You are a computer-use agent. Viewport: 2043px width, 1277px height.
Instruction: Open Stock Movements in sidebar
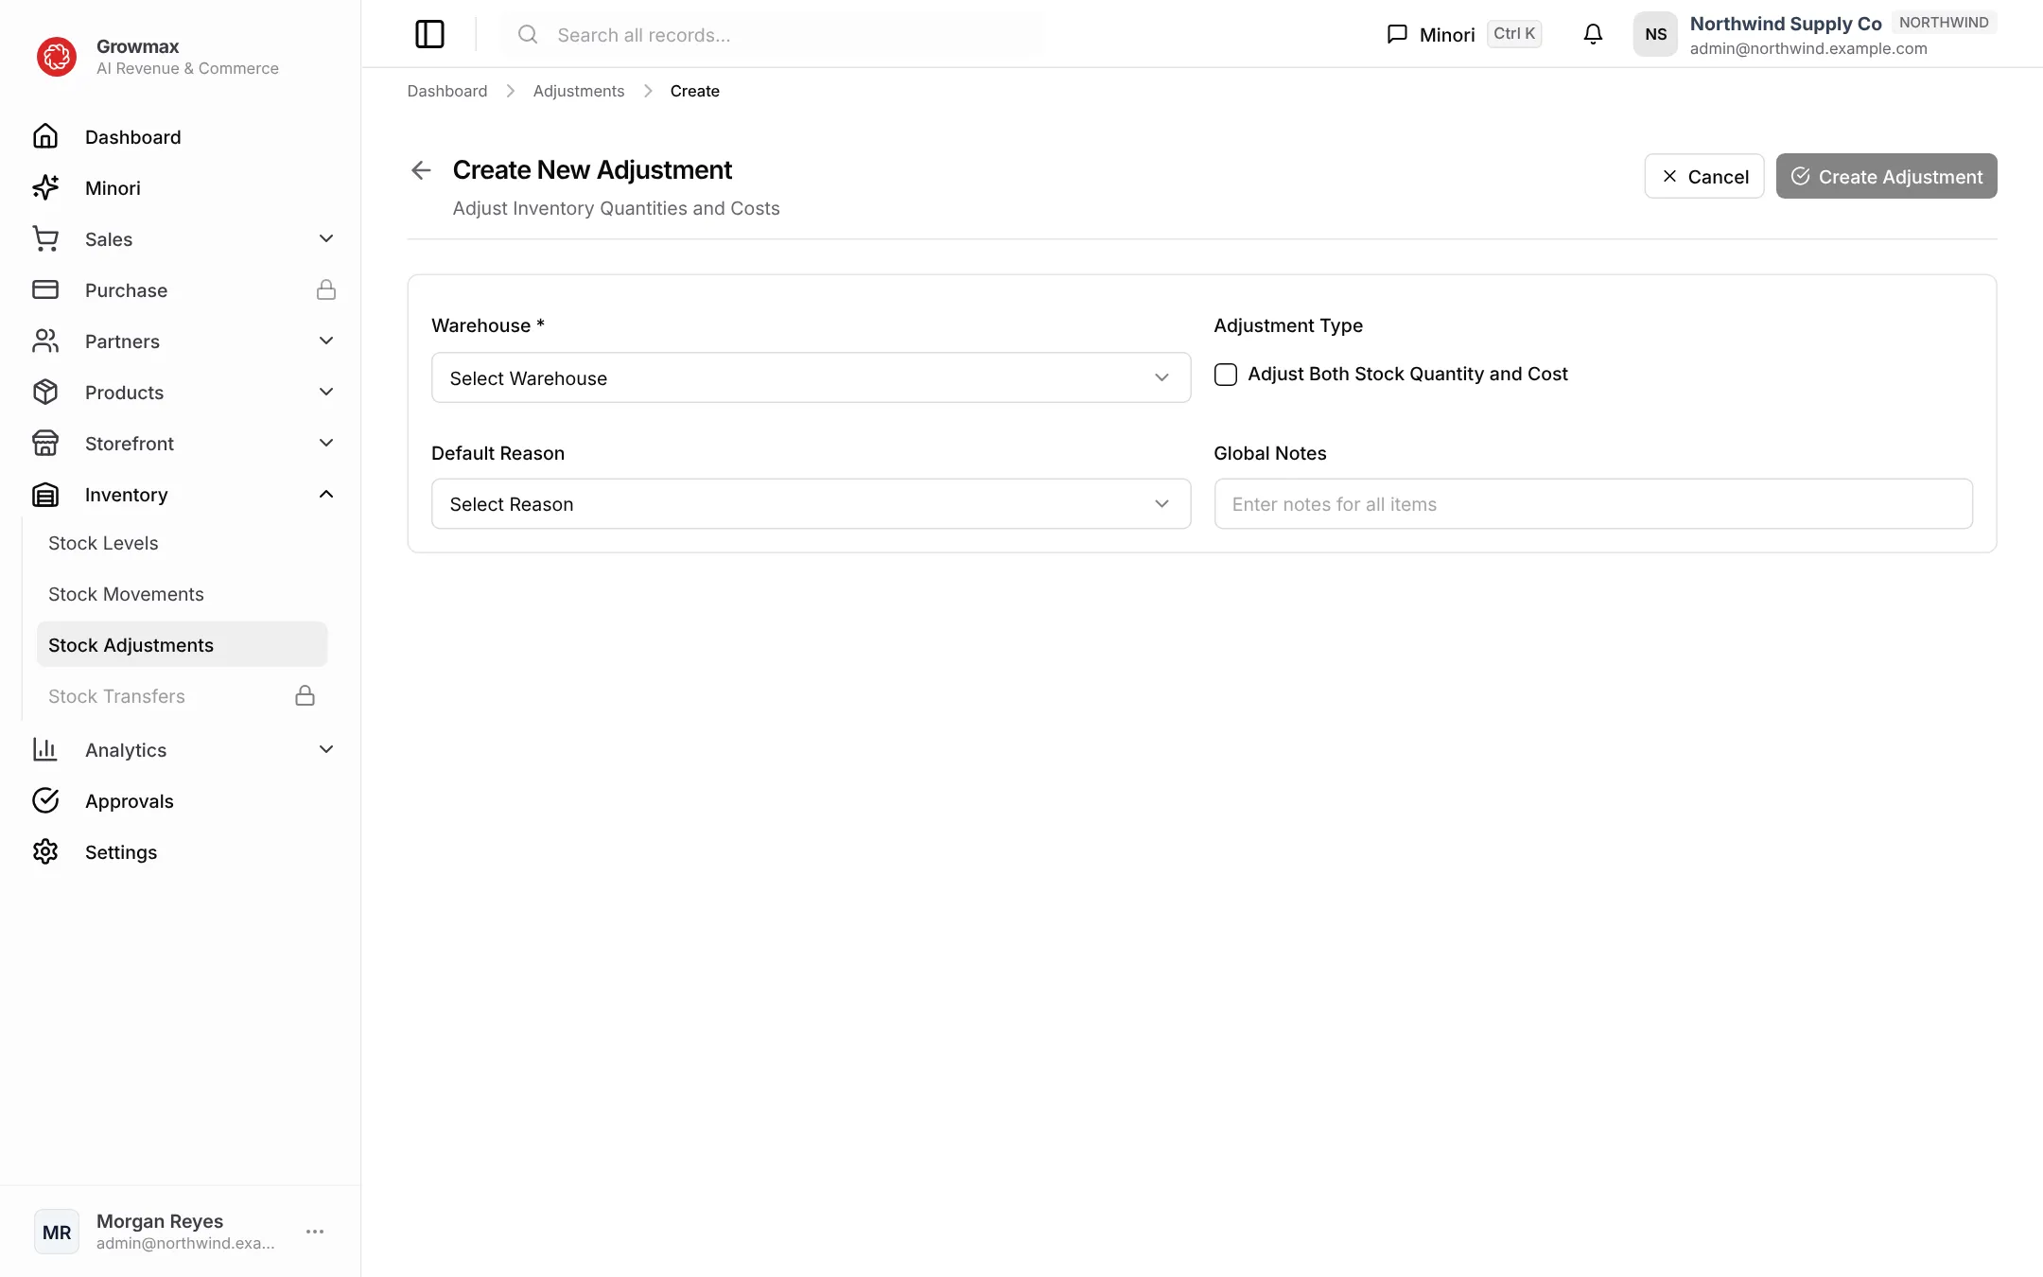(x=182, y=594)
